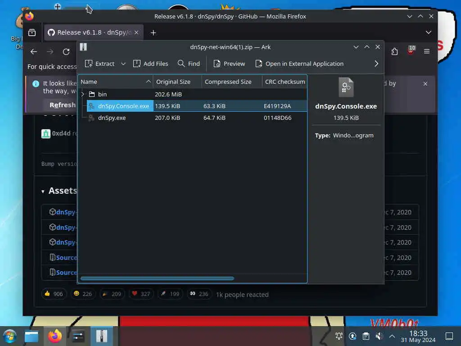This screenshot has width=461, height=346.
Task: Click the updates tray icon
Action: 353,336
